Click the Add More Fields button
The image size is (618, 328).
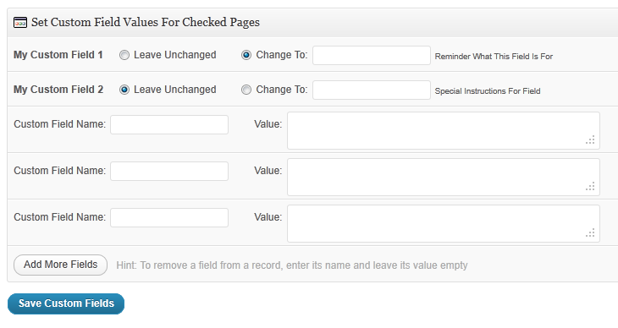tap(60, 265)
